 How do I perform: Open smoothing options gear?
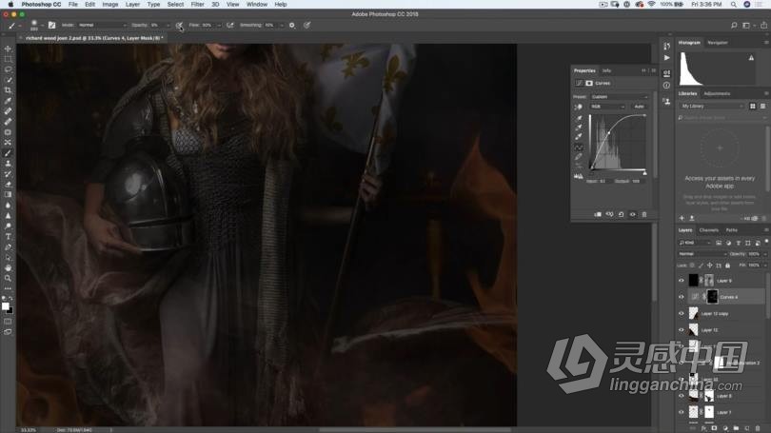pyautogui.click(x=292, y=25)
